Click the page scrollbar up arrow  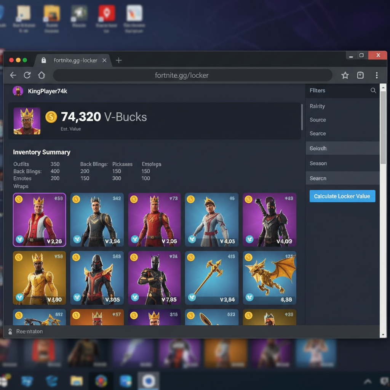pos(383,88)
